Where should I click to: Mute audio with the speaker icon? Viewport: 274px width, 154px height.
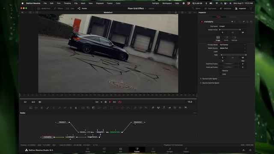[40, 102]
